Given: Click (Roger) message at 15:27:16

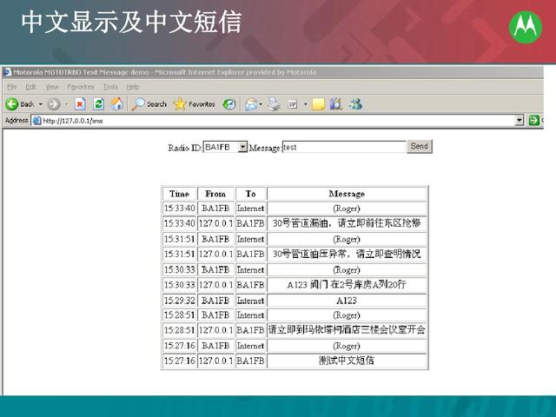Looking at the screenshot, I should pyautogui.click(x=347, y=346).
